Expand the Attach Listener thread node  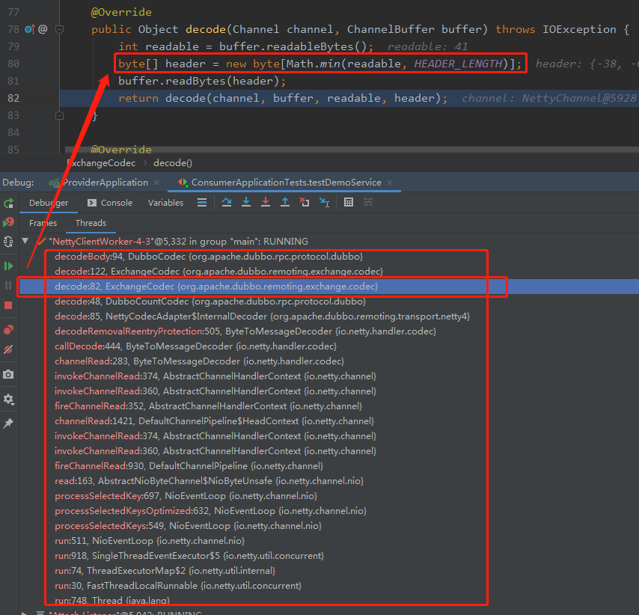click(x=25, y=612)
